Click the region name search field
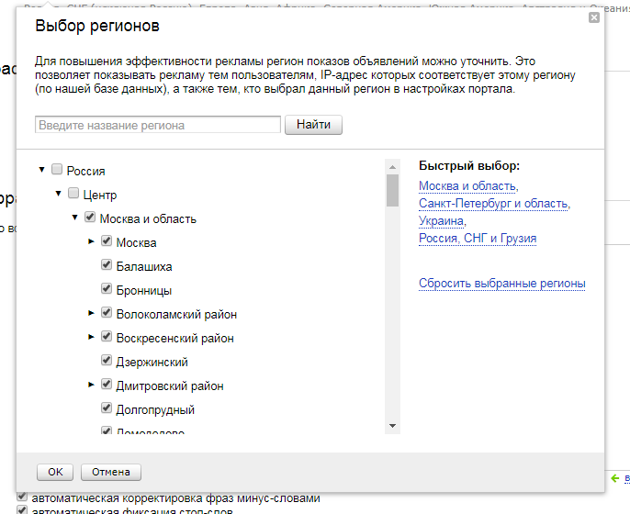 (158, 125)
